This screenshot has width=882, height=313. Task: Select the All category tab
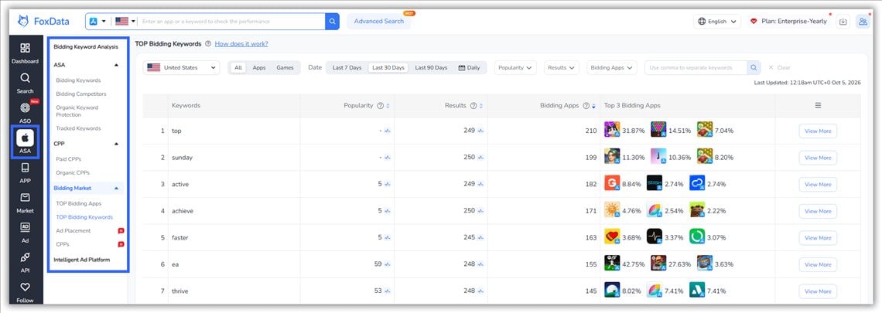click(x=238, y=67)
